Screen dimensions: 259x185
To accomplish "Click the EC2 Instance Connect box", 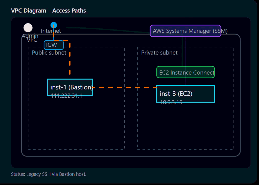I will coord(185,72).
